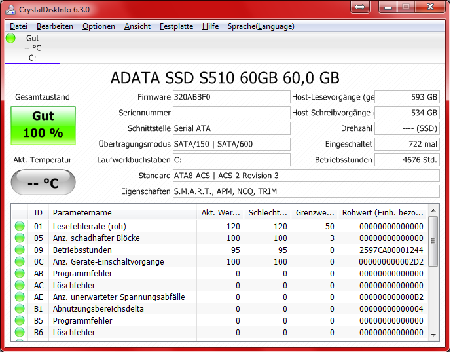The height and width of the screenshot is (355, 453).
Task: Click the Grenzwe... column header
Action: (x=315, y=212)
